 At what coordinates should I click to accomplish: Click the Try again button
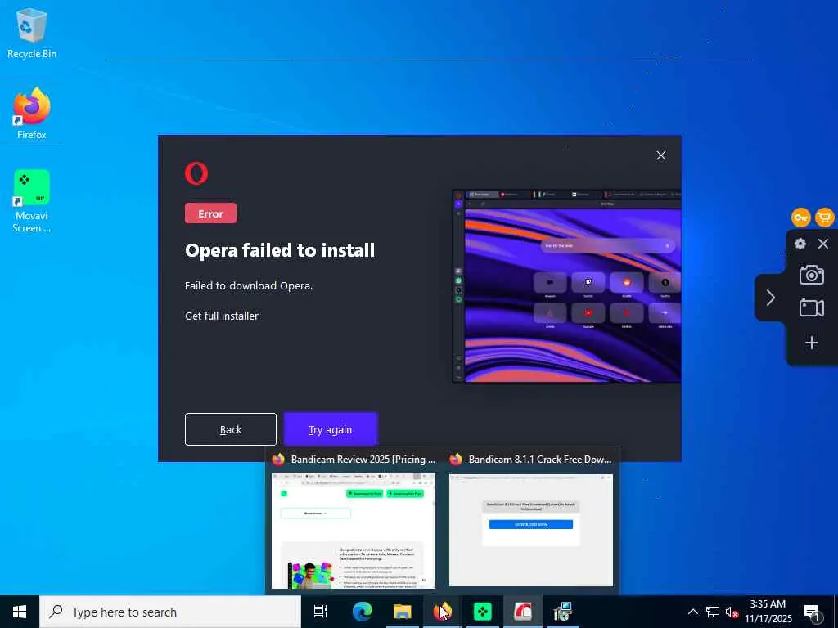(x=331, y=429)
